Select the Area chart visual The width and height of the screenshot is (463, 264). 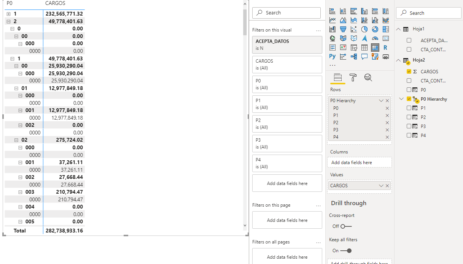click(343, 20)
